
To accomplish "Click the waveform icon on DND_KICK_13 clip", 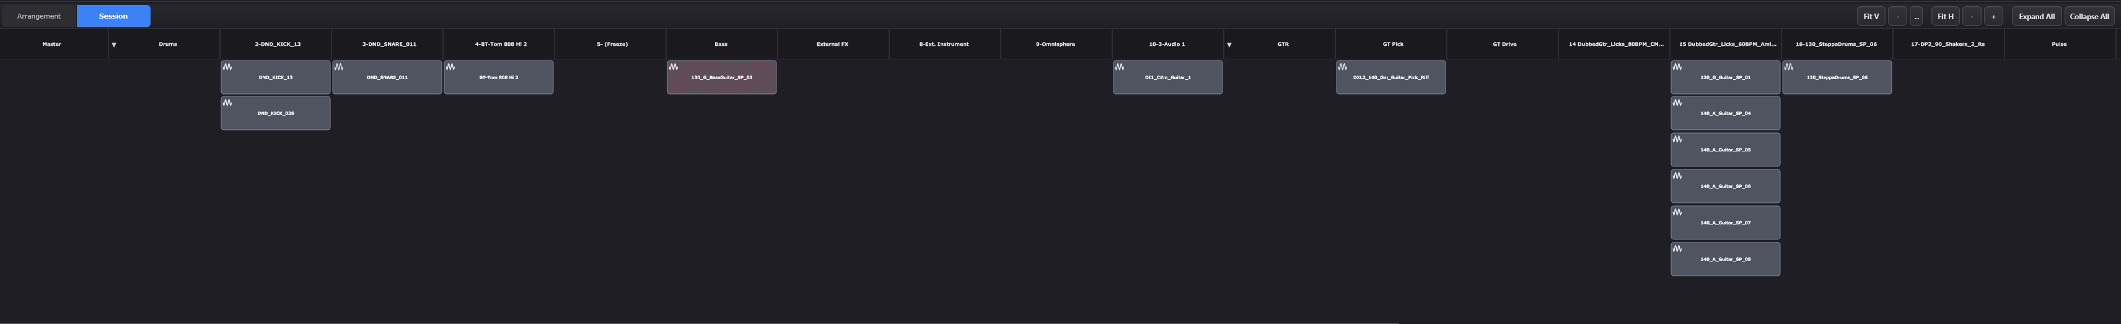I will [x=227, y=67].
